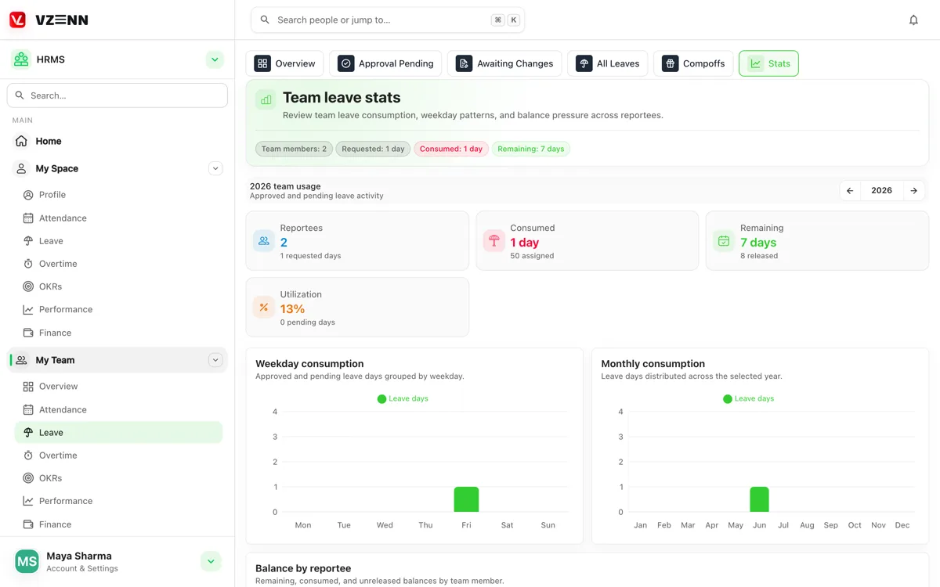Click the Profile icon under My Space
The height and width of the screenshot is (587, 940).
coord(28,195)
